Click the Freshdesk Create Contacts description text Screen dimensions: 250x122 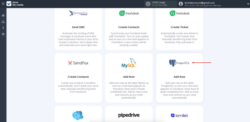pyautogui.click(x=129, y=39)
